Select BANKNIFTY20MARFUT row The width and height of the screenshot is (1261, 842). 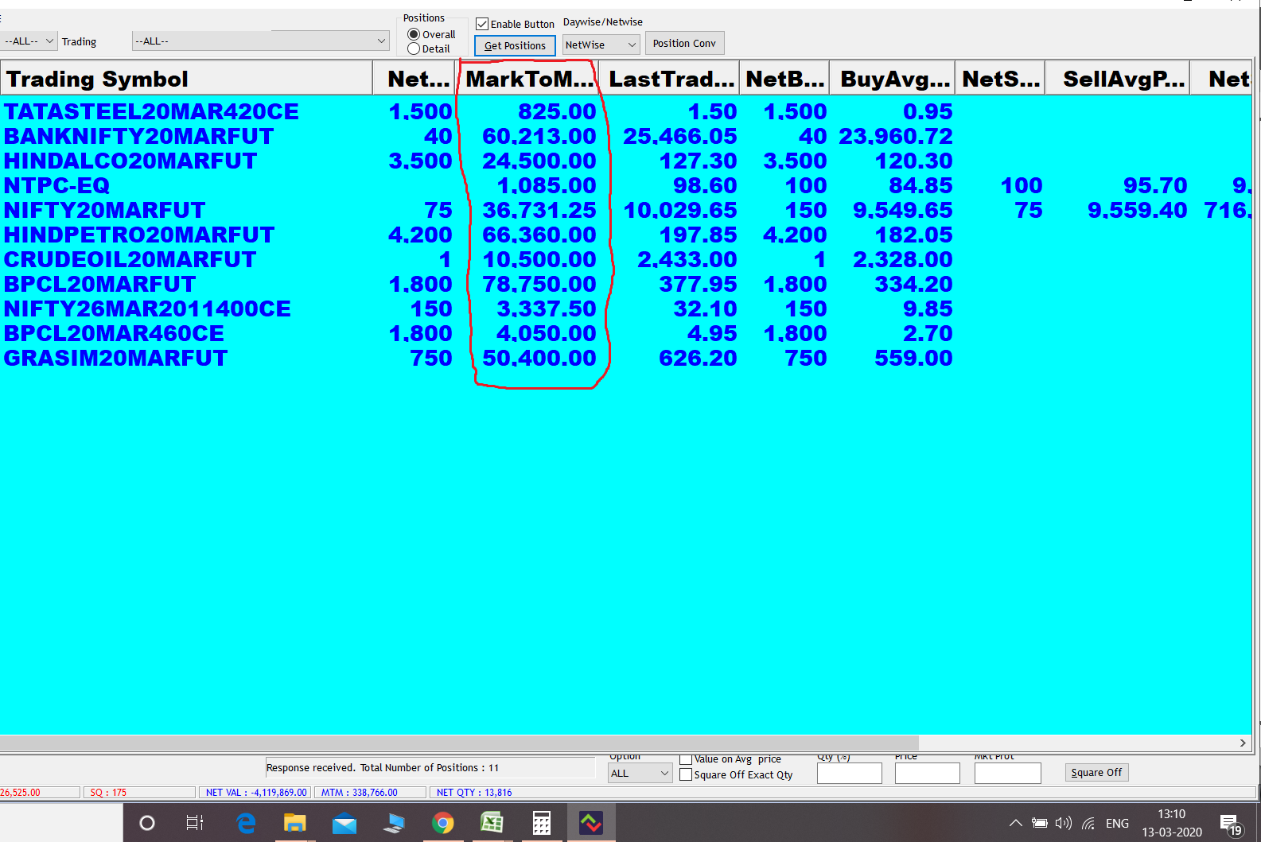tap(625, 136)
